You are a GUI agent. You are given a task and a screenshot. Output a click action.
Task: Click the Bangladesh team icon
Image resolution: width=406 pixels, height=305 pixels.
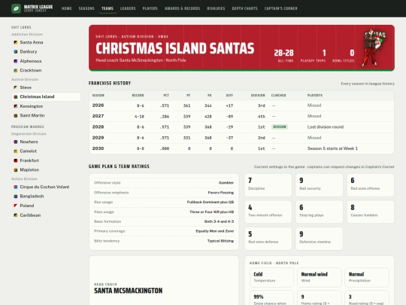pos(16,197)
